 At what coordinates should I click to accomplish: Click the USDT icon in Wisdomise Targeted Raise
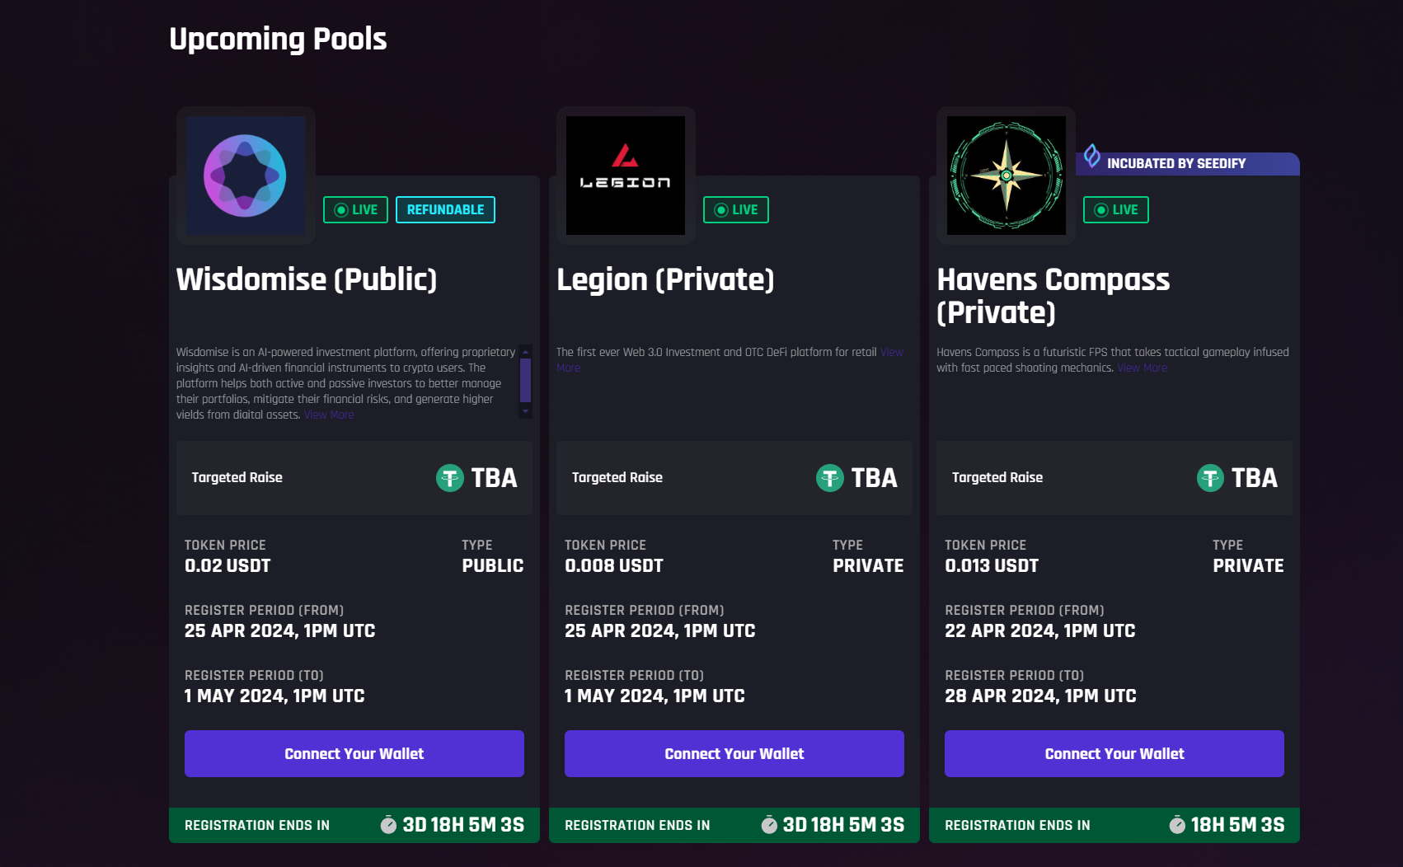(x=450, y=478)
